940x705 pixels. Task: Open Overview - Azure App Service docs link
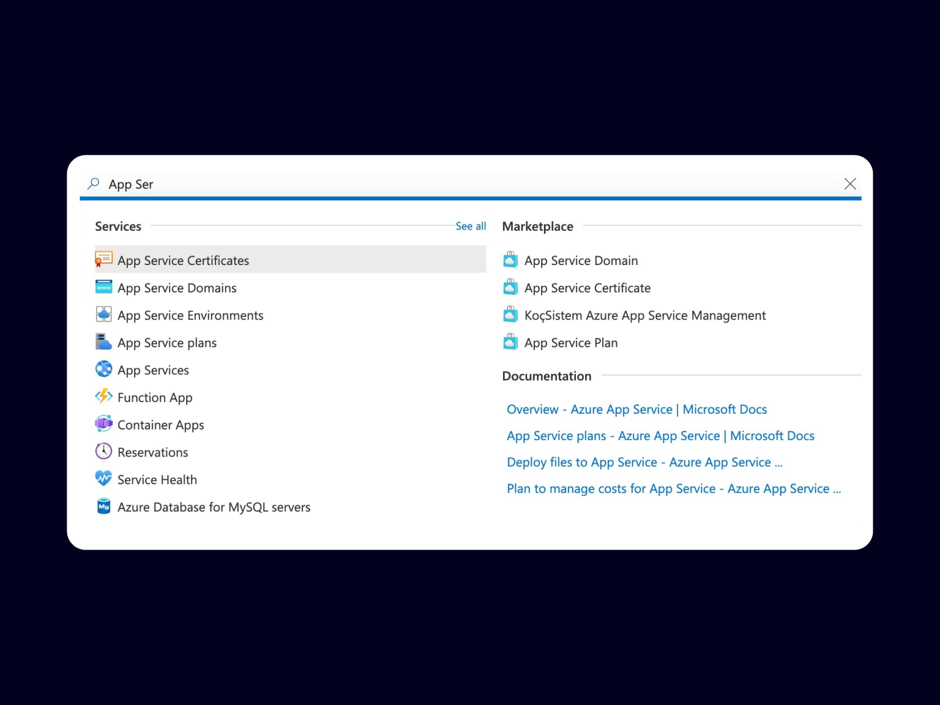click(636, 409)
